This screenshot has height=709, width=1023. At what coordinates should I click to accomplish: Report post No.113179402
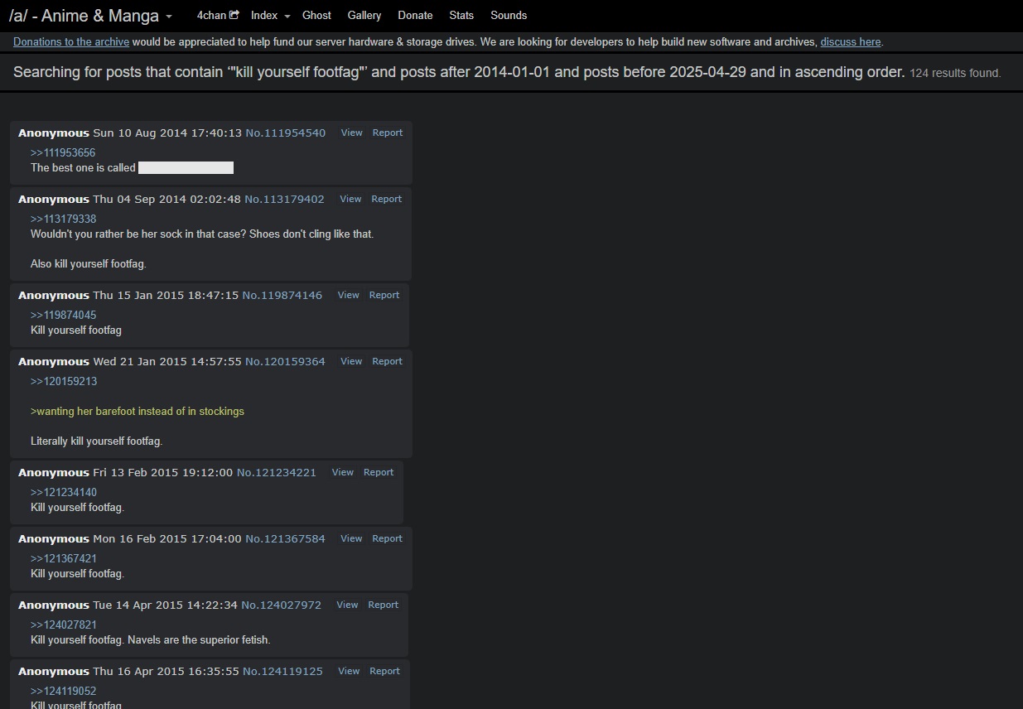click(x=387, y=199)
